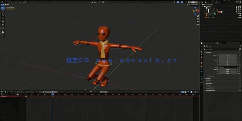242x121 pixels.
Task: Click the Scale X value field
Action: click(228, 69)
